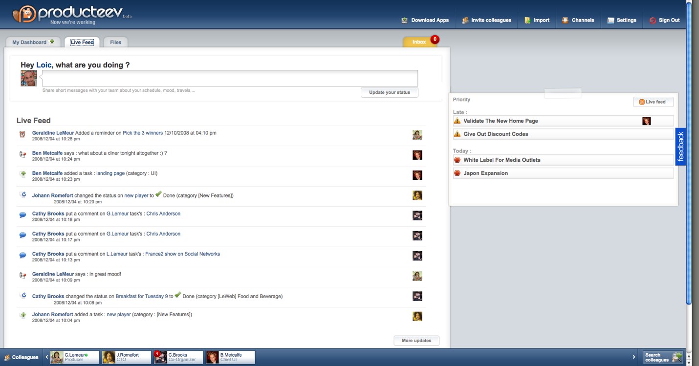Click the More updates button
The height and width of the screenshot is (366, 699).
click(x=416, y=341)
